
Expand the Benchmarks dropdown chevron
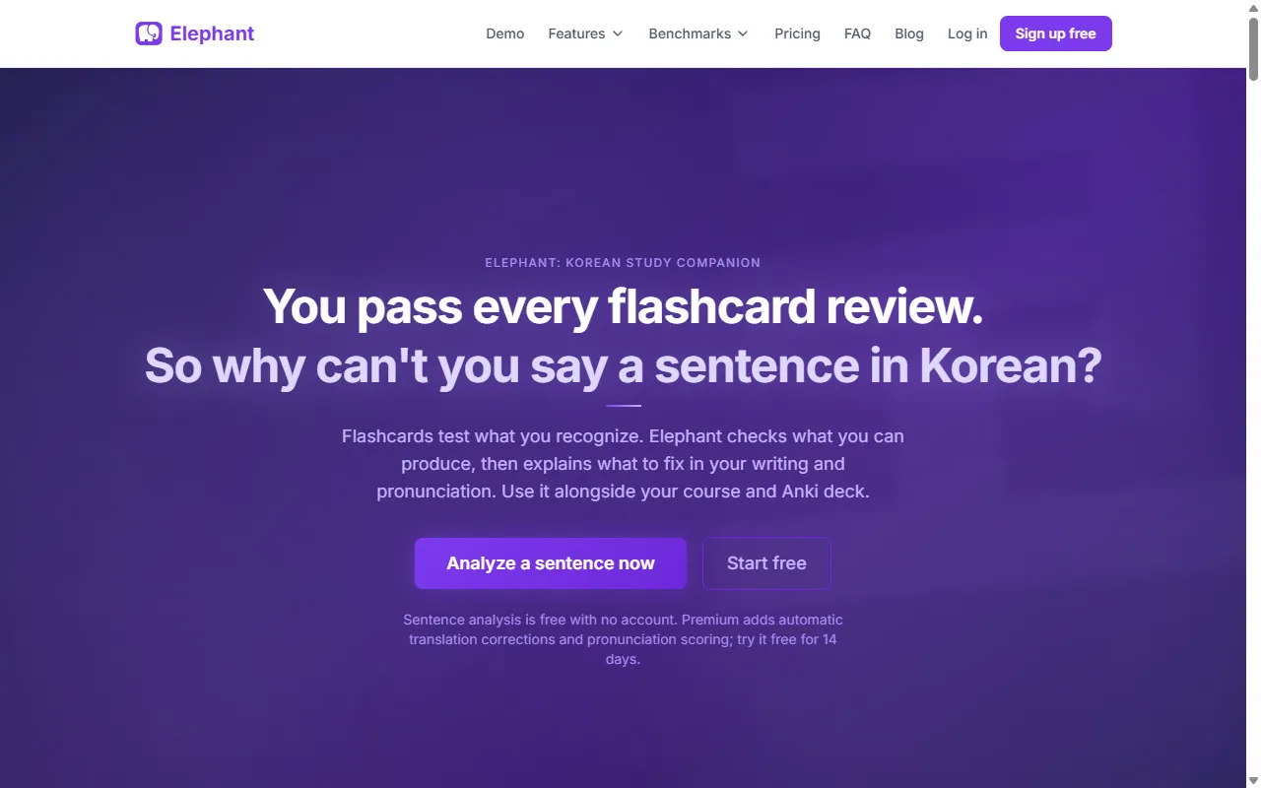(x=743, y=33)
